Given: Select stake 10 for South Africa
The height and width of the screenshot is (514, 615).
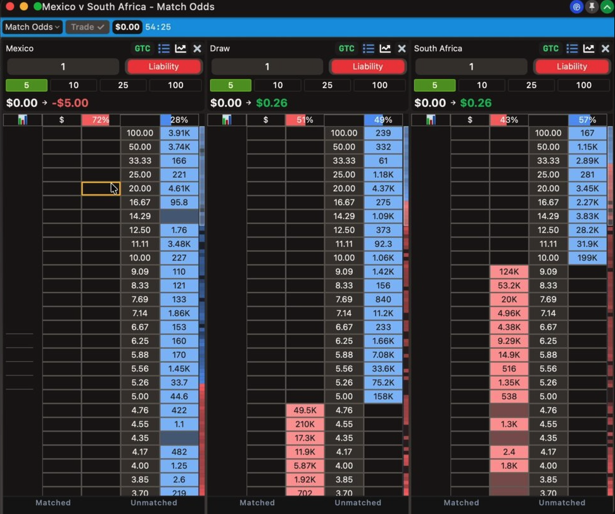Looking at the screenshot, I should pos(481,85).
